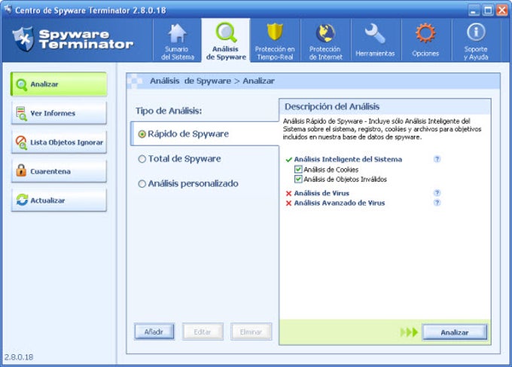Select Análisis personalizado radio button
Screen dimensions: 512x367
(x=142, y=184)
